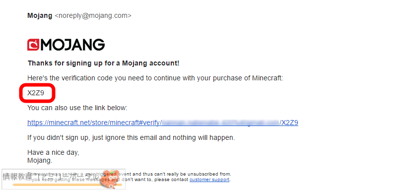Click 'You can also use the link below' text
Screen dimensions: 400x191
click(x=77, y=108)
